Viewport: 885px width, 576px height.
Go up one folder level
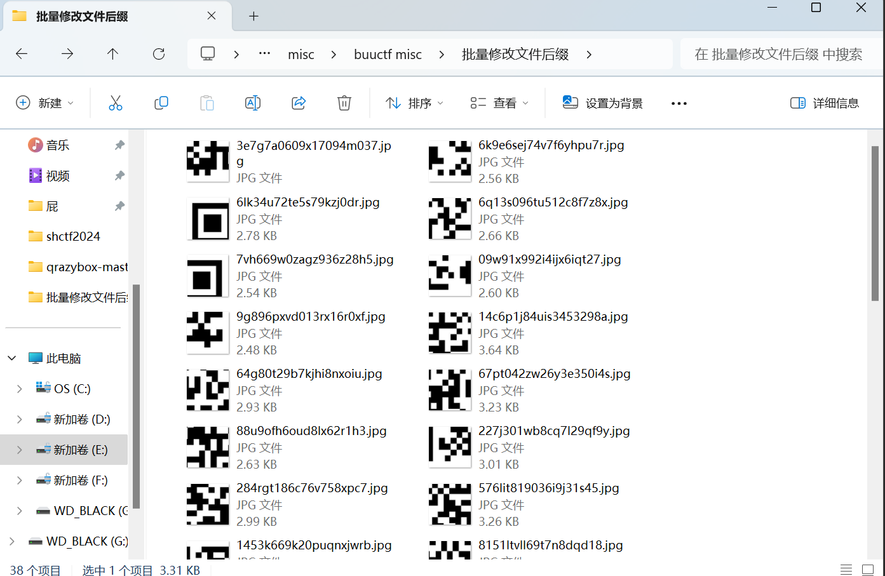pos(113,54)
